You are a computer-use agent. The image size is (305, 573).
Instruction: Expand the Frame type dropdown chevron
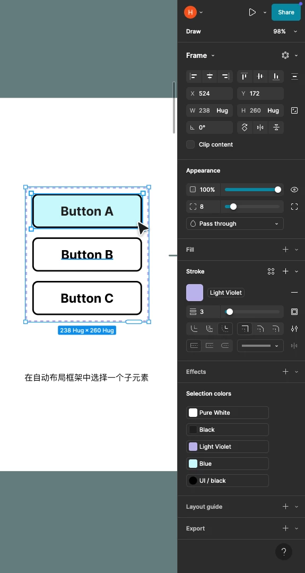point(213,56)
